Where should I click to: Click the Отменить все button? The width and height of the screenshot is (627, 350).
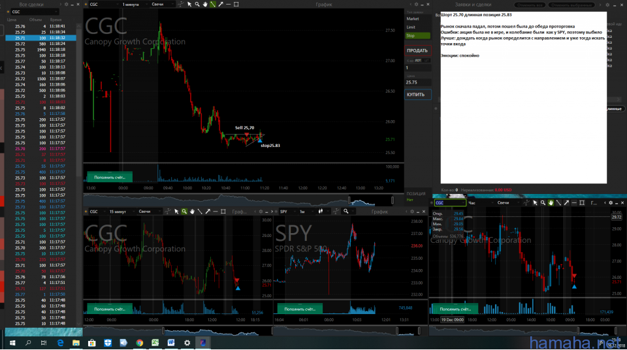[529, 5]
